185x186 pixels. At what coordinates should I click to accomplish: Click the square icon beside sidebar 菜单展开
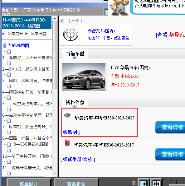[x=4, y=34]
